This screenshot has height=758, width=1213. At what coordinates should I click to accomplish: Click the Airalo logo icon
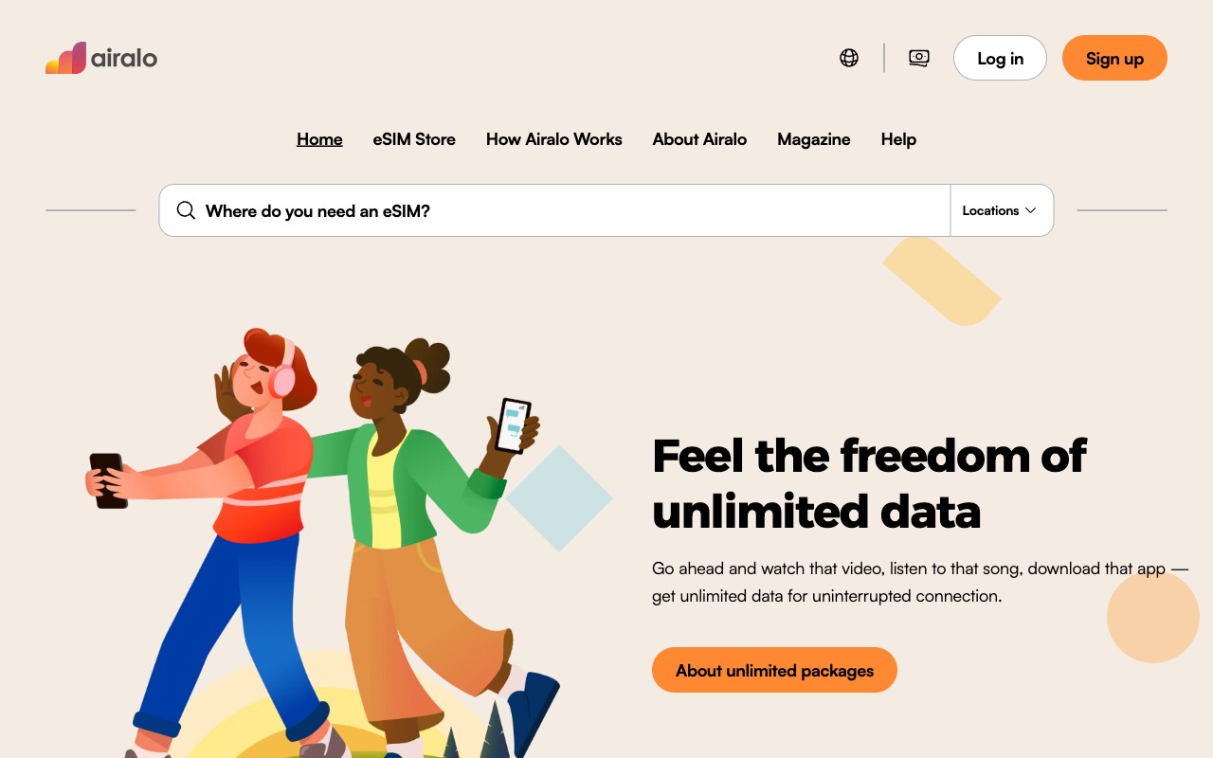click(x=65, y=58)
